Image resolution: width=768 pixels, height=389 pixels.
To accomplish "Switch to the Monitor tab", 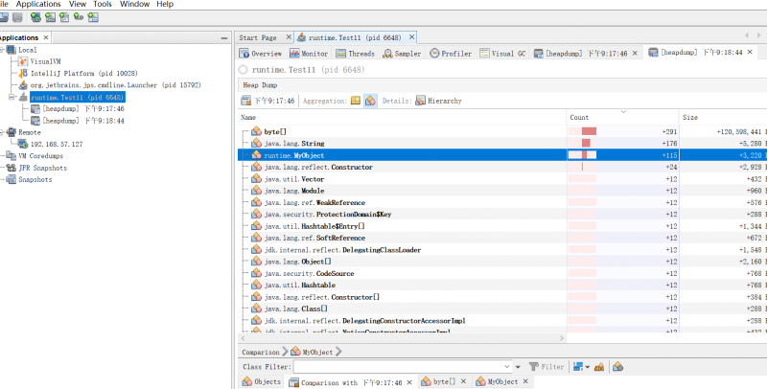I will 309,54.
